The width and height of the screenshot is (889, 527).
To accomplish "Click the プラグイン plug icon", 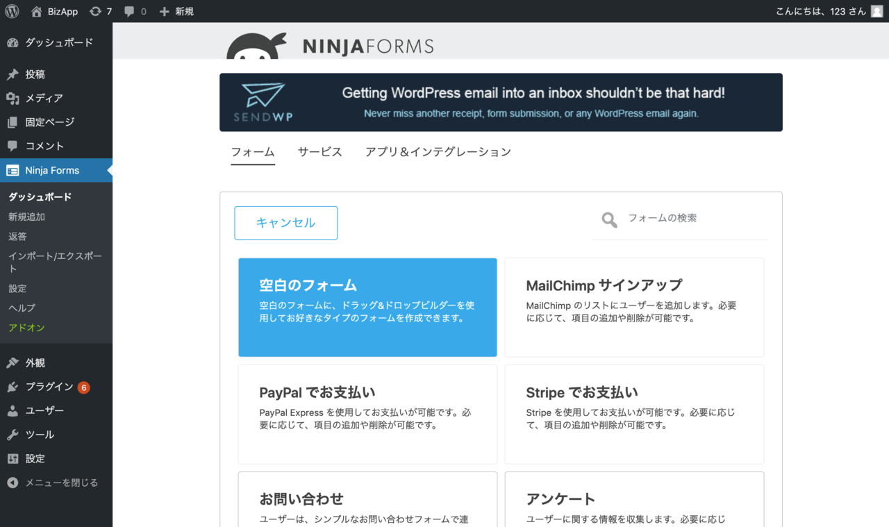I will 13,387.
